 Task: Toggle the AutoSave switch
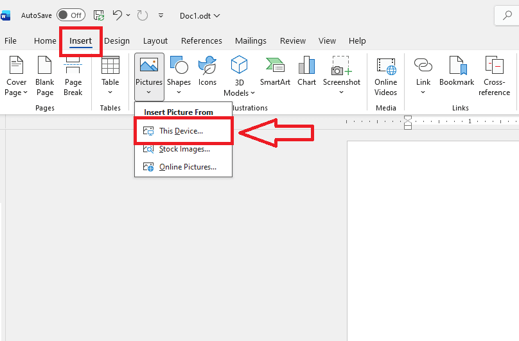71,15
